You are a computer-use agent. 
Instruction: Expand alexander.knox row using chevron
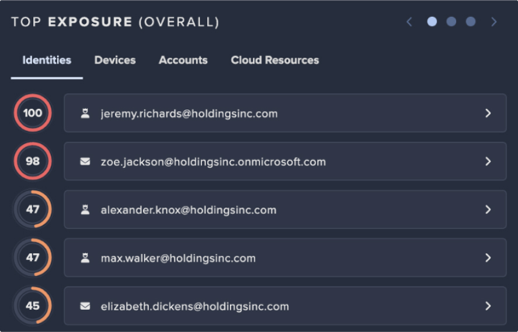click(488, 210)
